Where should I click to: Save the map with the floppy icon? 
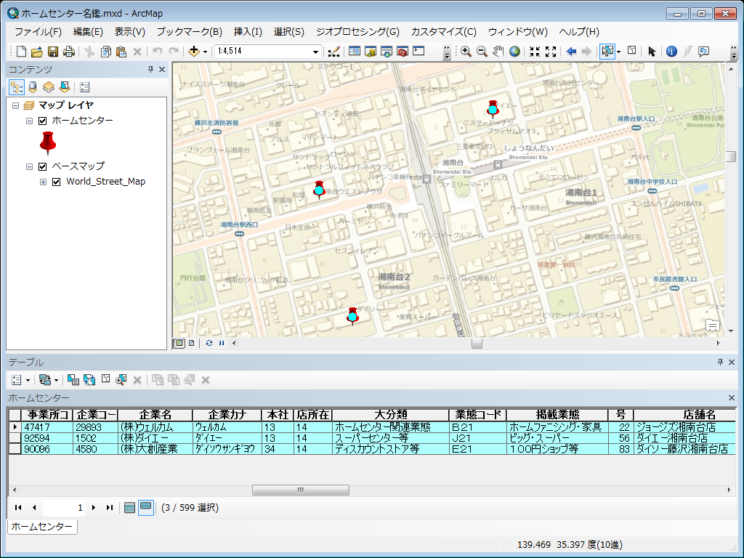pyautogui.click(x=53, y=52)
